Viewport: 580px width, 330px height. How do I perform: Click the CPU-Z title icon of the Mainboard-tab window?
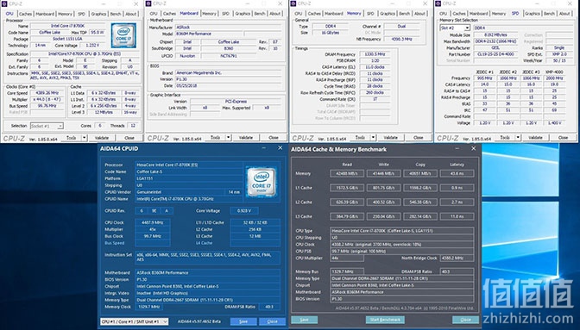pyautogui.click(x=148, y=3)
